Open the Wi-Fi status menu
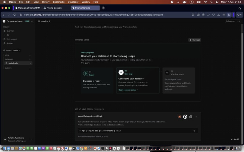Image resolution: width=244 pixels, height=152 pixels. pyautogui.click(x=206, y=2)
